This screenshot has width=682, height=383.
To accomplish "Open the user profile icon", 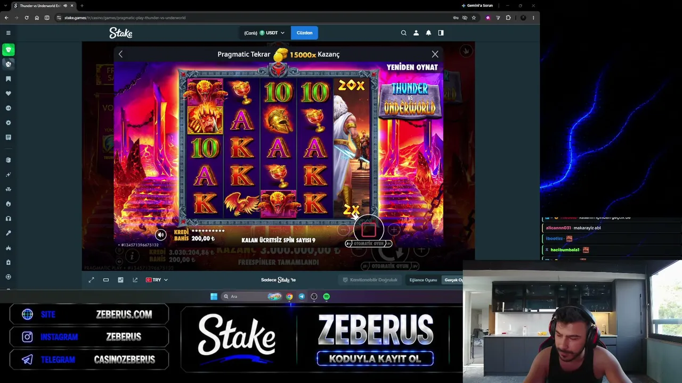I will [x=416, y=33].
